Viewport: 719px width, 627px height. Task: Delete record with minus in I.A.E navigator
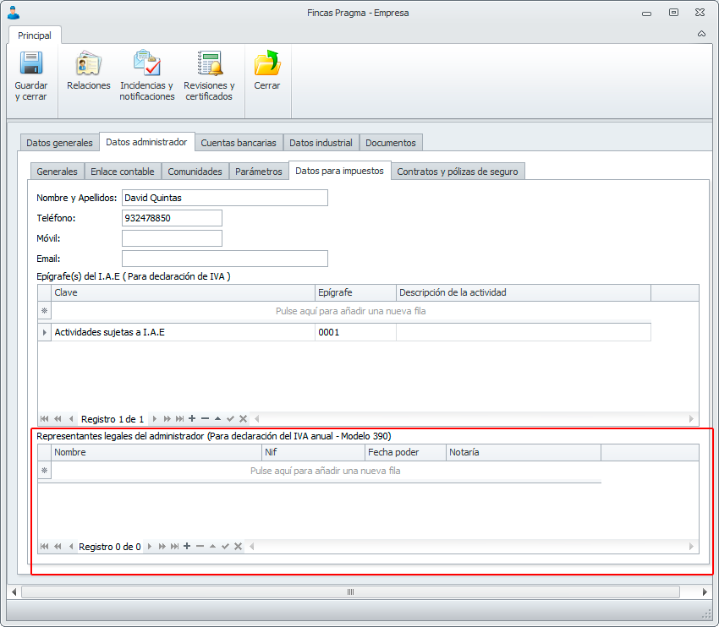coord(205,419)
